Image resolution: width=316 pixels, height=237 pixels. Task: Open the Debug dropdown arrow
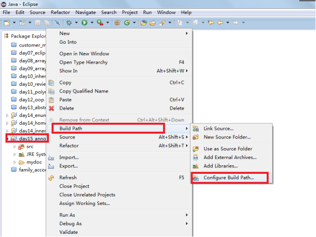pyautogui.click(x=77, y=23)
